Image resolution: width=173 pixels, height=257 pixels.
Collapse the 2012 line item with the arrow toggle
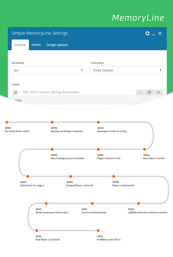140,92
